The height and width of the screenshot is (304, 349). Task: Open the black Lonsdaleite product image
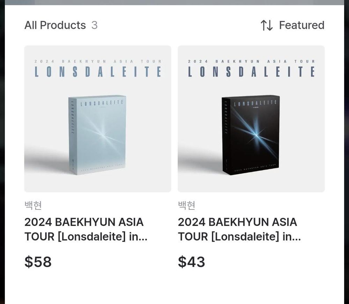pos(251,119)
